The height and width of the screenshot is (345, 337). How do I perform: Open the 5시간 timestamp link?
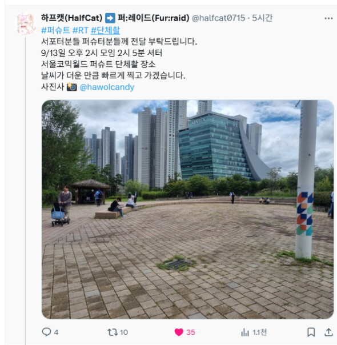click(262, 18)
